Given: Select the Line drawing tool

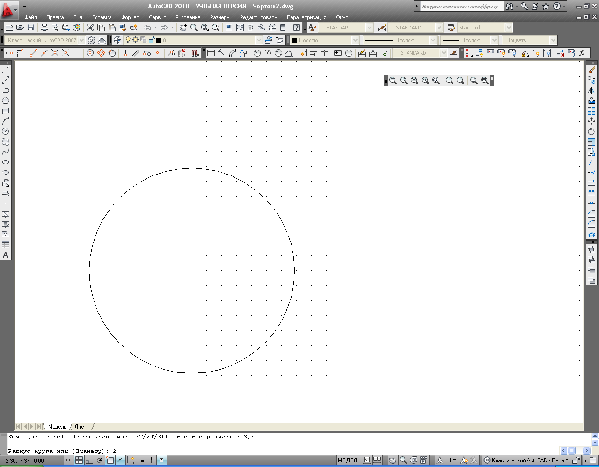Looking at the screenshot, I should (6, 70).
